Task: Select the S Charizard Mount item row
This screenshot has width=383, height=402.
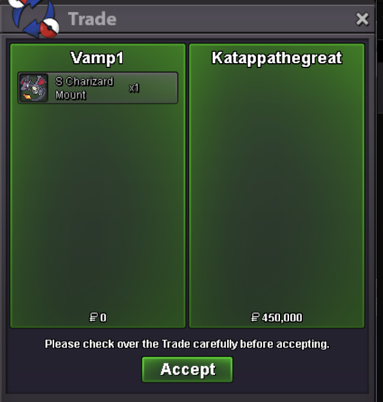Action: click(98, 88)
